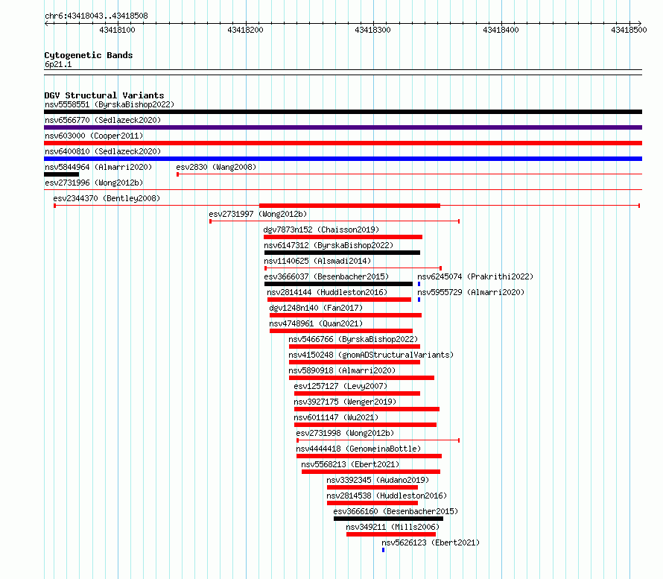Select nsv2814538 (Huddleston2016) label
663x579 pixels.
[387, 496]
